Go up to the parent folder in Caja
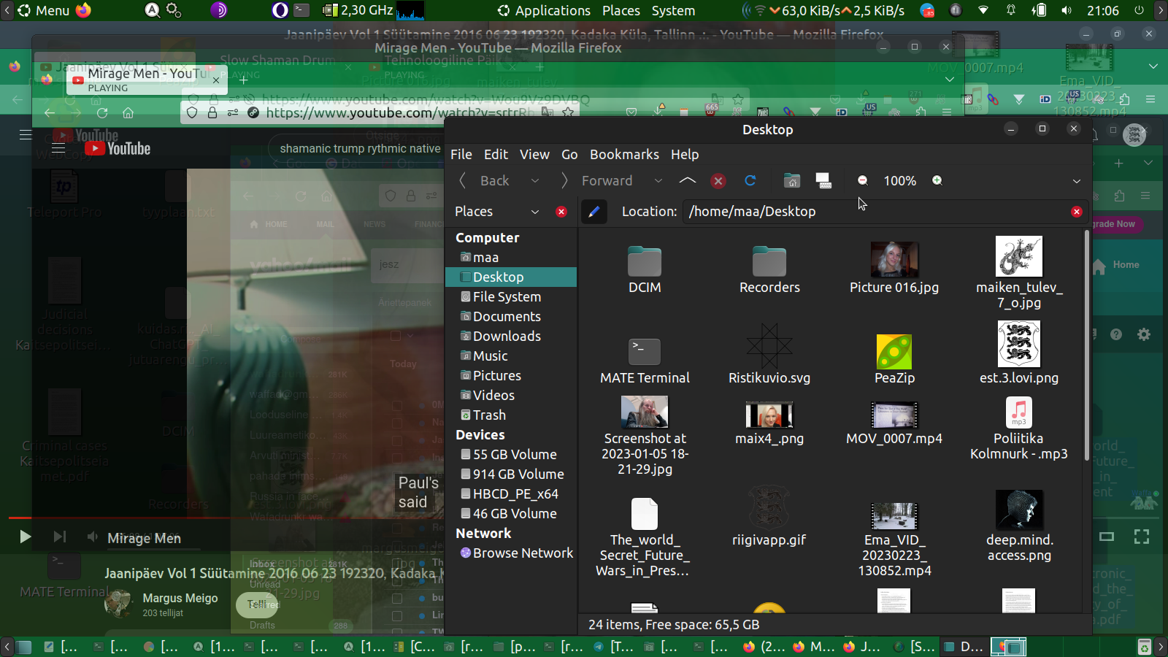 click(x=687, y=180)
